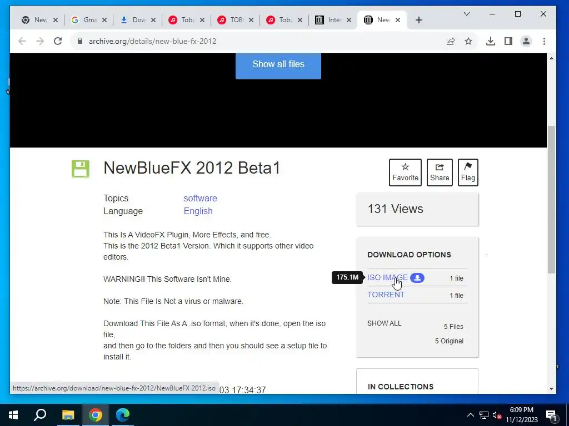Click the network tray icon
Image resolution: width=569 pixels, height=426 pixels.
pyautogui.click(x=484, y=415)
